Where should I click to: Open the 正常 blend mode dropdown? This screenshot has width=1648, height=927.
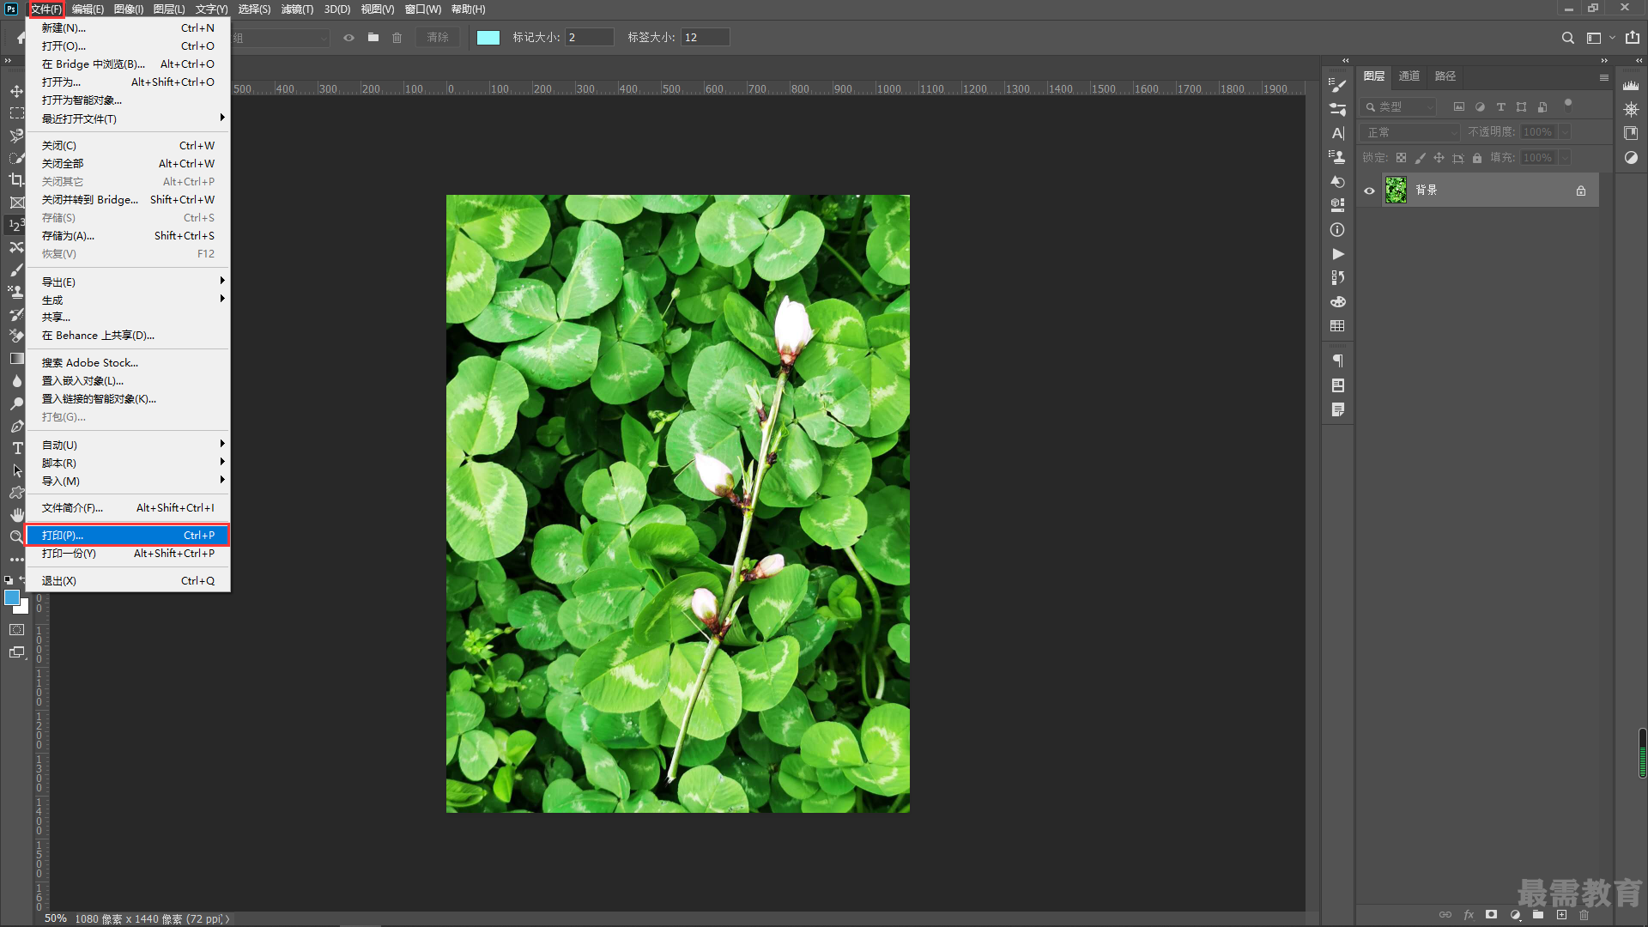[x=1410, y=132]
